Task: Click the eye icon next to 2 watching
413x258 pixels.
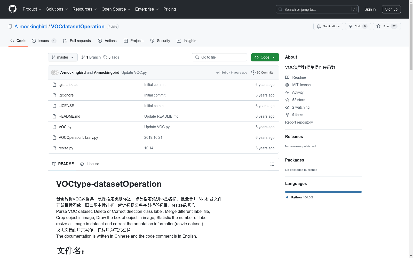Action: [x=287, y=107]
